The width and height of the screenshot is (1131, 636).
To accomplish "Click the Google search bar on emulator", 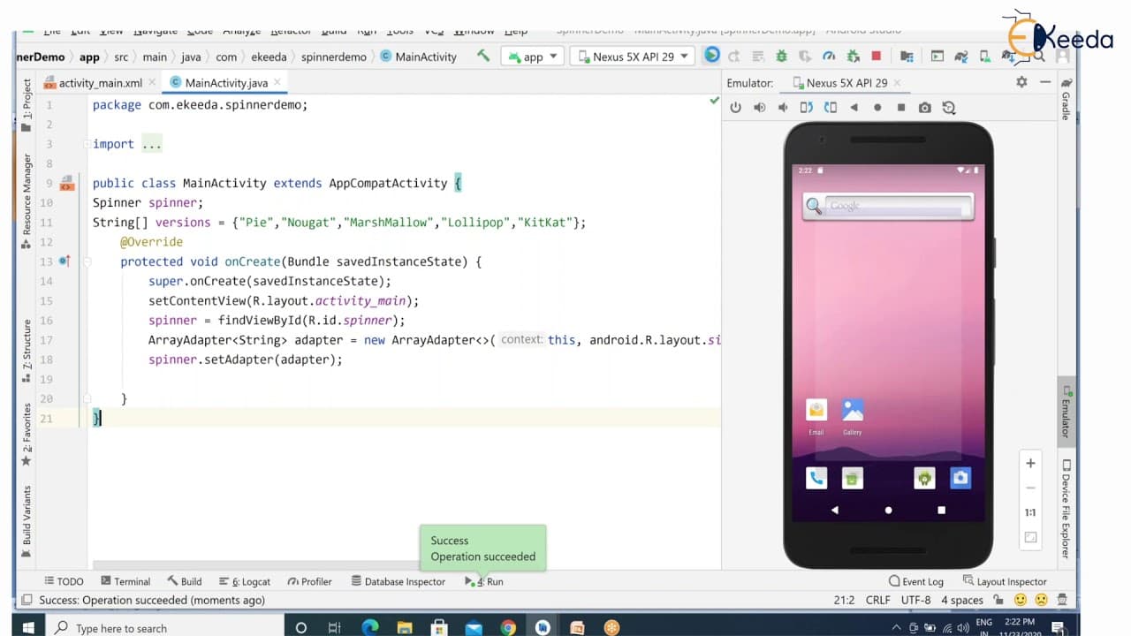I will point(888,206).
